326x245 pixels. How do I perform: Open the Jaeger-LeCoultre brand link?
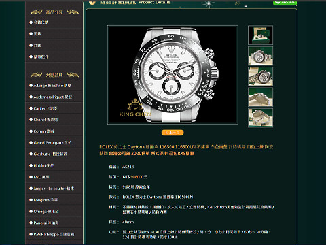[x=54, y=189]
